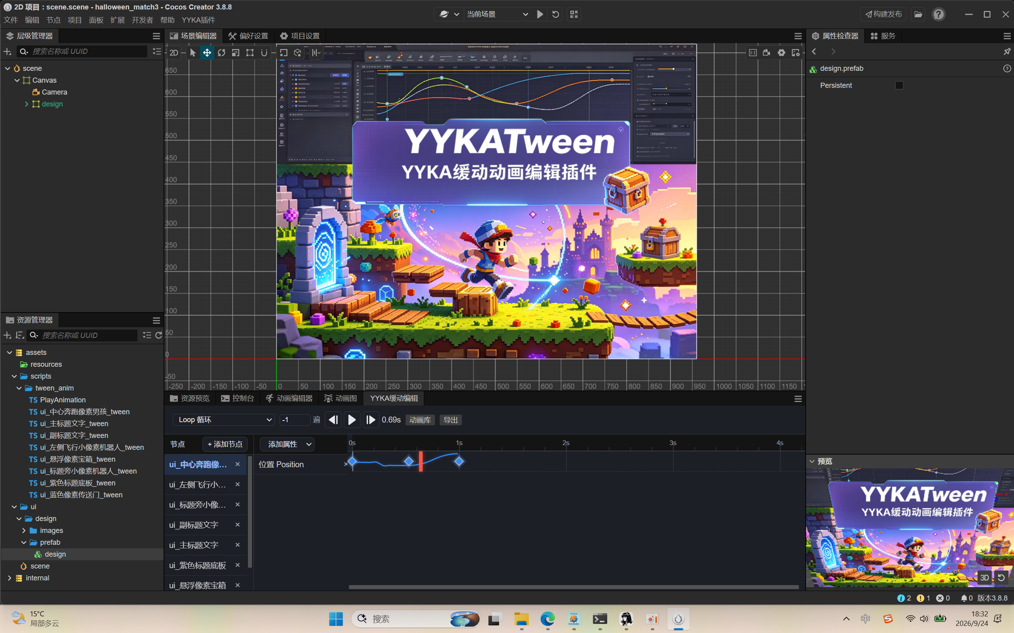1014x633 pixels.
Task: Click the 导出 export button
Action: click(451, 420)
